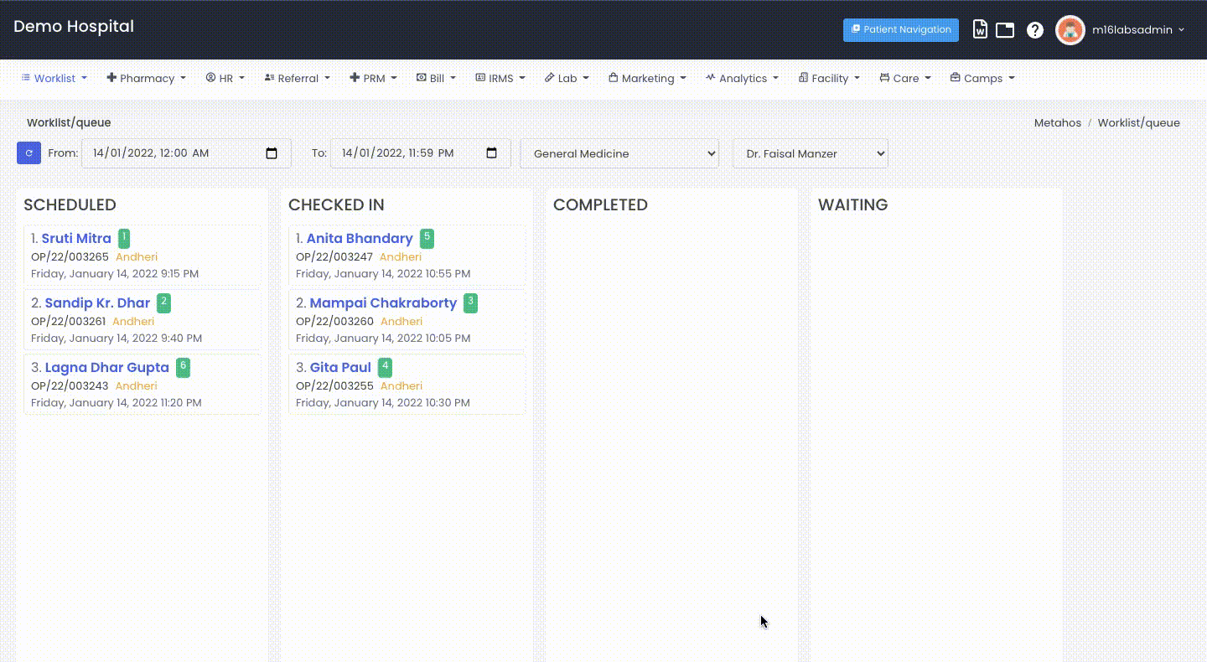Open patient Sandip Kr. Dhar
Screen dimensions: 1207x662
[97, 303]
